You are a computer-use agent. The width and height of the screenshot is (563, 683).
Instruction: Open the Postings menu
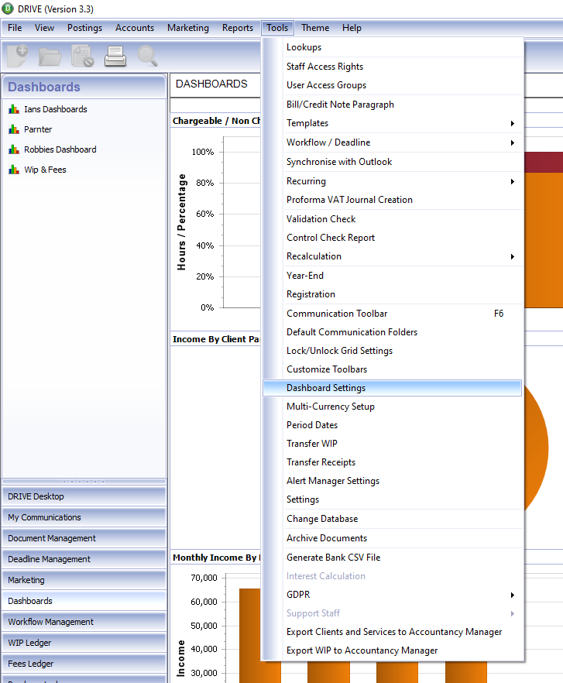(84, 28)
